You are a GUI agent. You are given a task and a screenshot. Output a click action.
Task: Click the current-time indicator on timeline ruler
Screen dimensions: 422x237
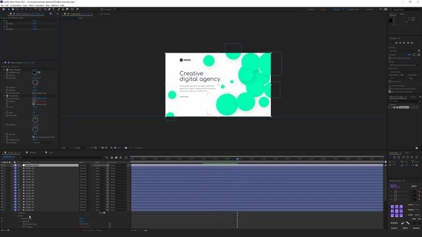tap(237, 159)
